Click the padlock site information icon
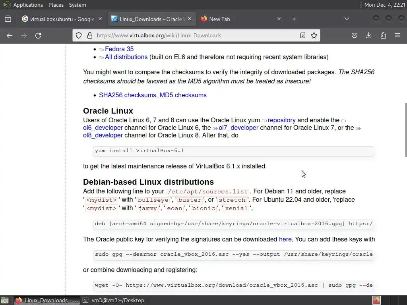 (90, 35)
